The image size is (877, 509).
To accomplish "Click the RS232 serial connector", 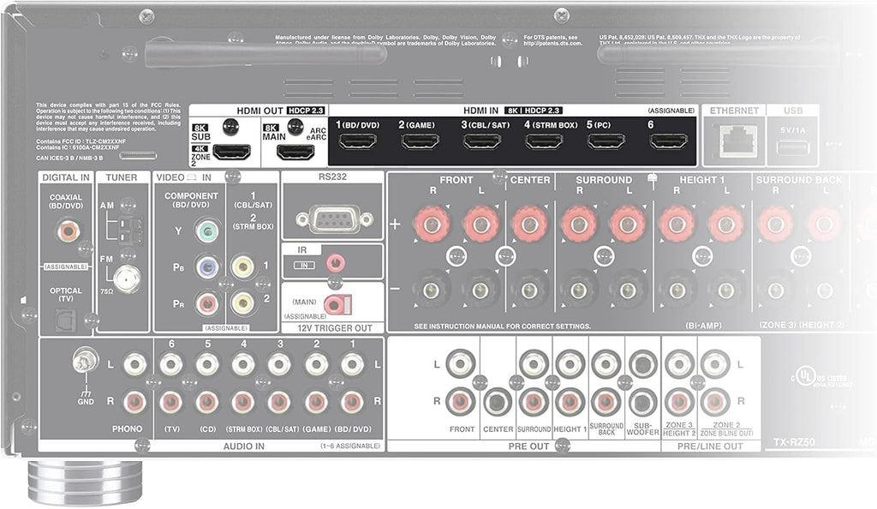I will (x=334, y=219).
